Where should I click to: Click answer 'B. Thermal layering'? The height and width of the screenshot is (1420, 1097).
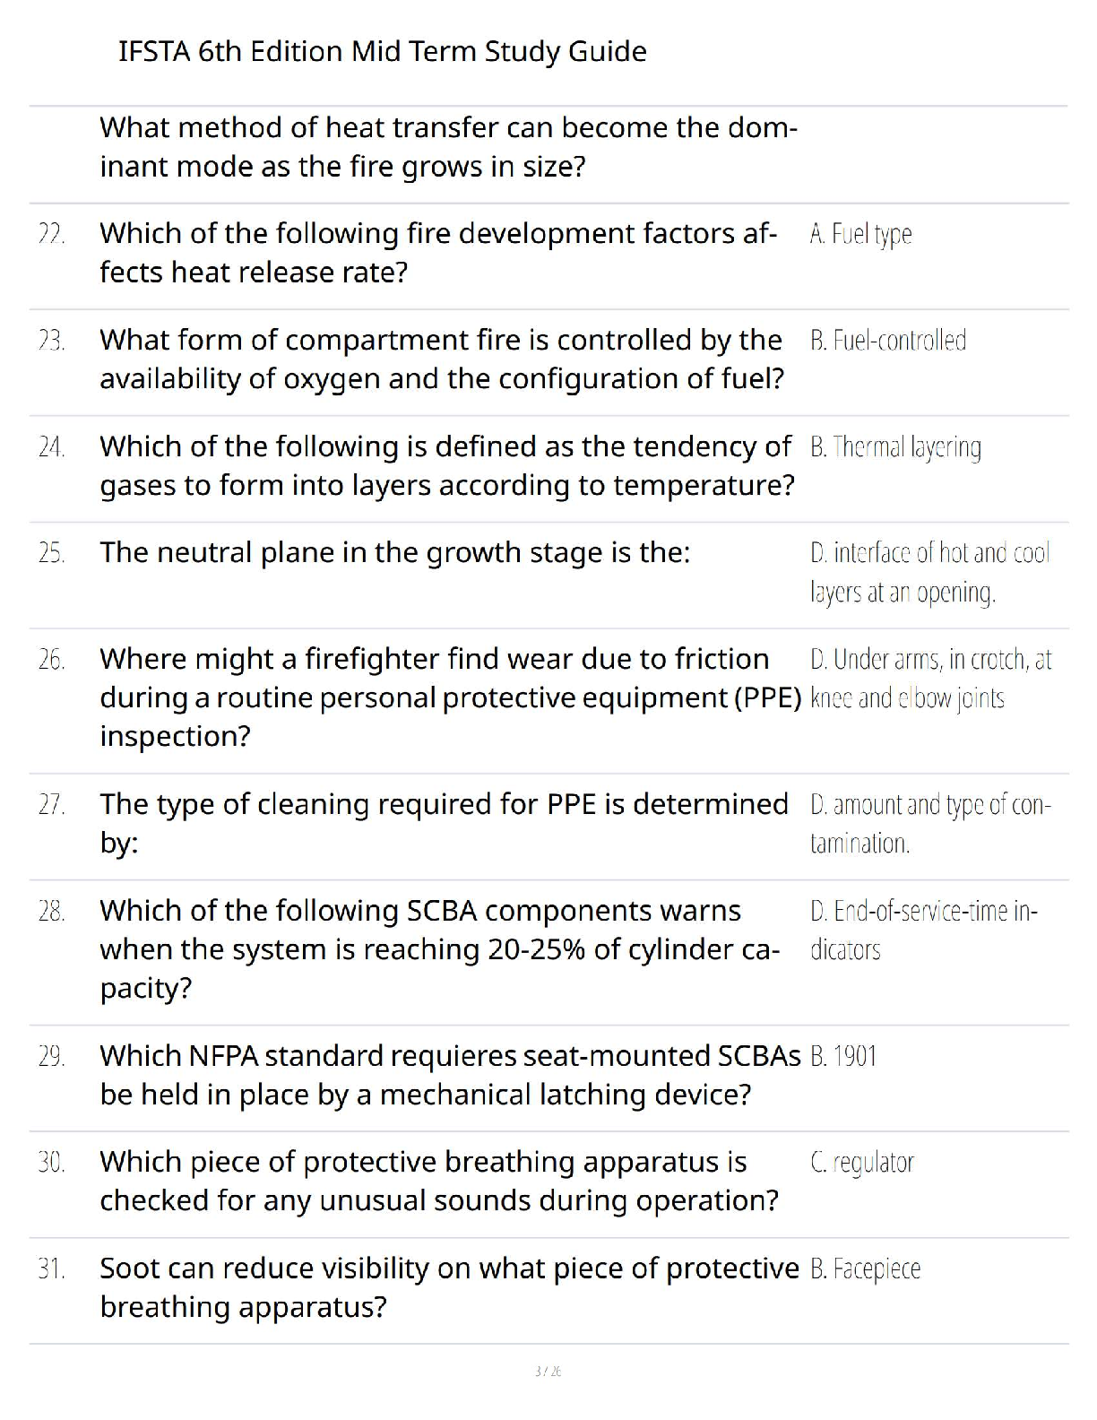pyautogui.click(x=895, y=447)
